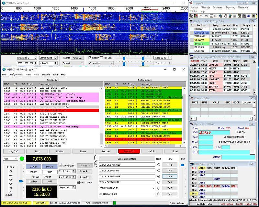
Task: Toggle the Lock Tx=Rx checkbox
Action: point(78,182)
